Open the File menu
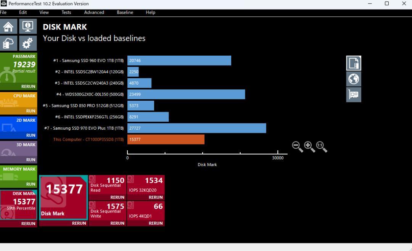This screenshot has width=412, height=251. point(3,12)
